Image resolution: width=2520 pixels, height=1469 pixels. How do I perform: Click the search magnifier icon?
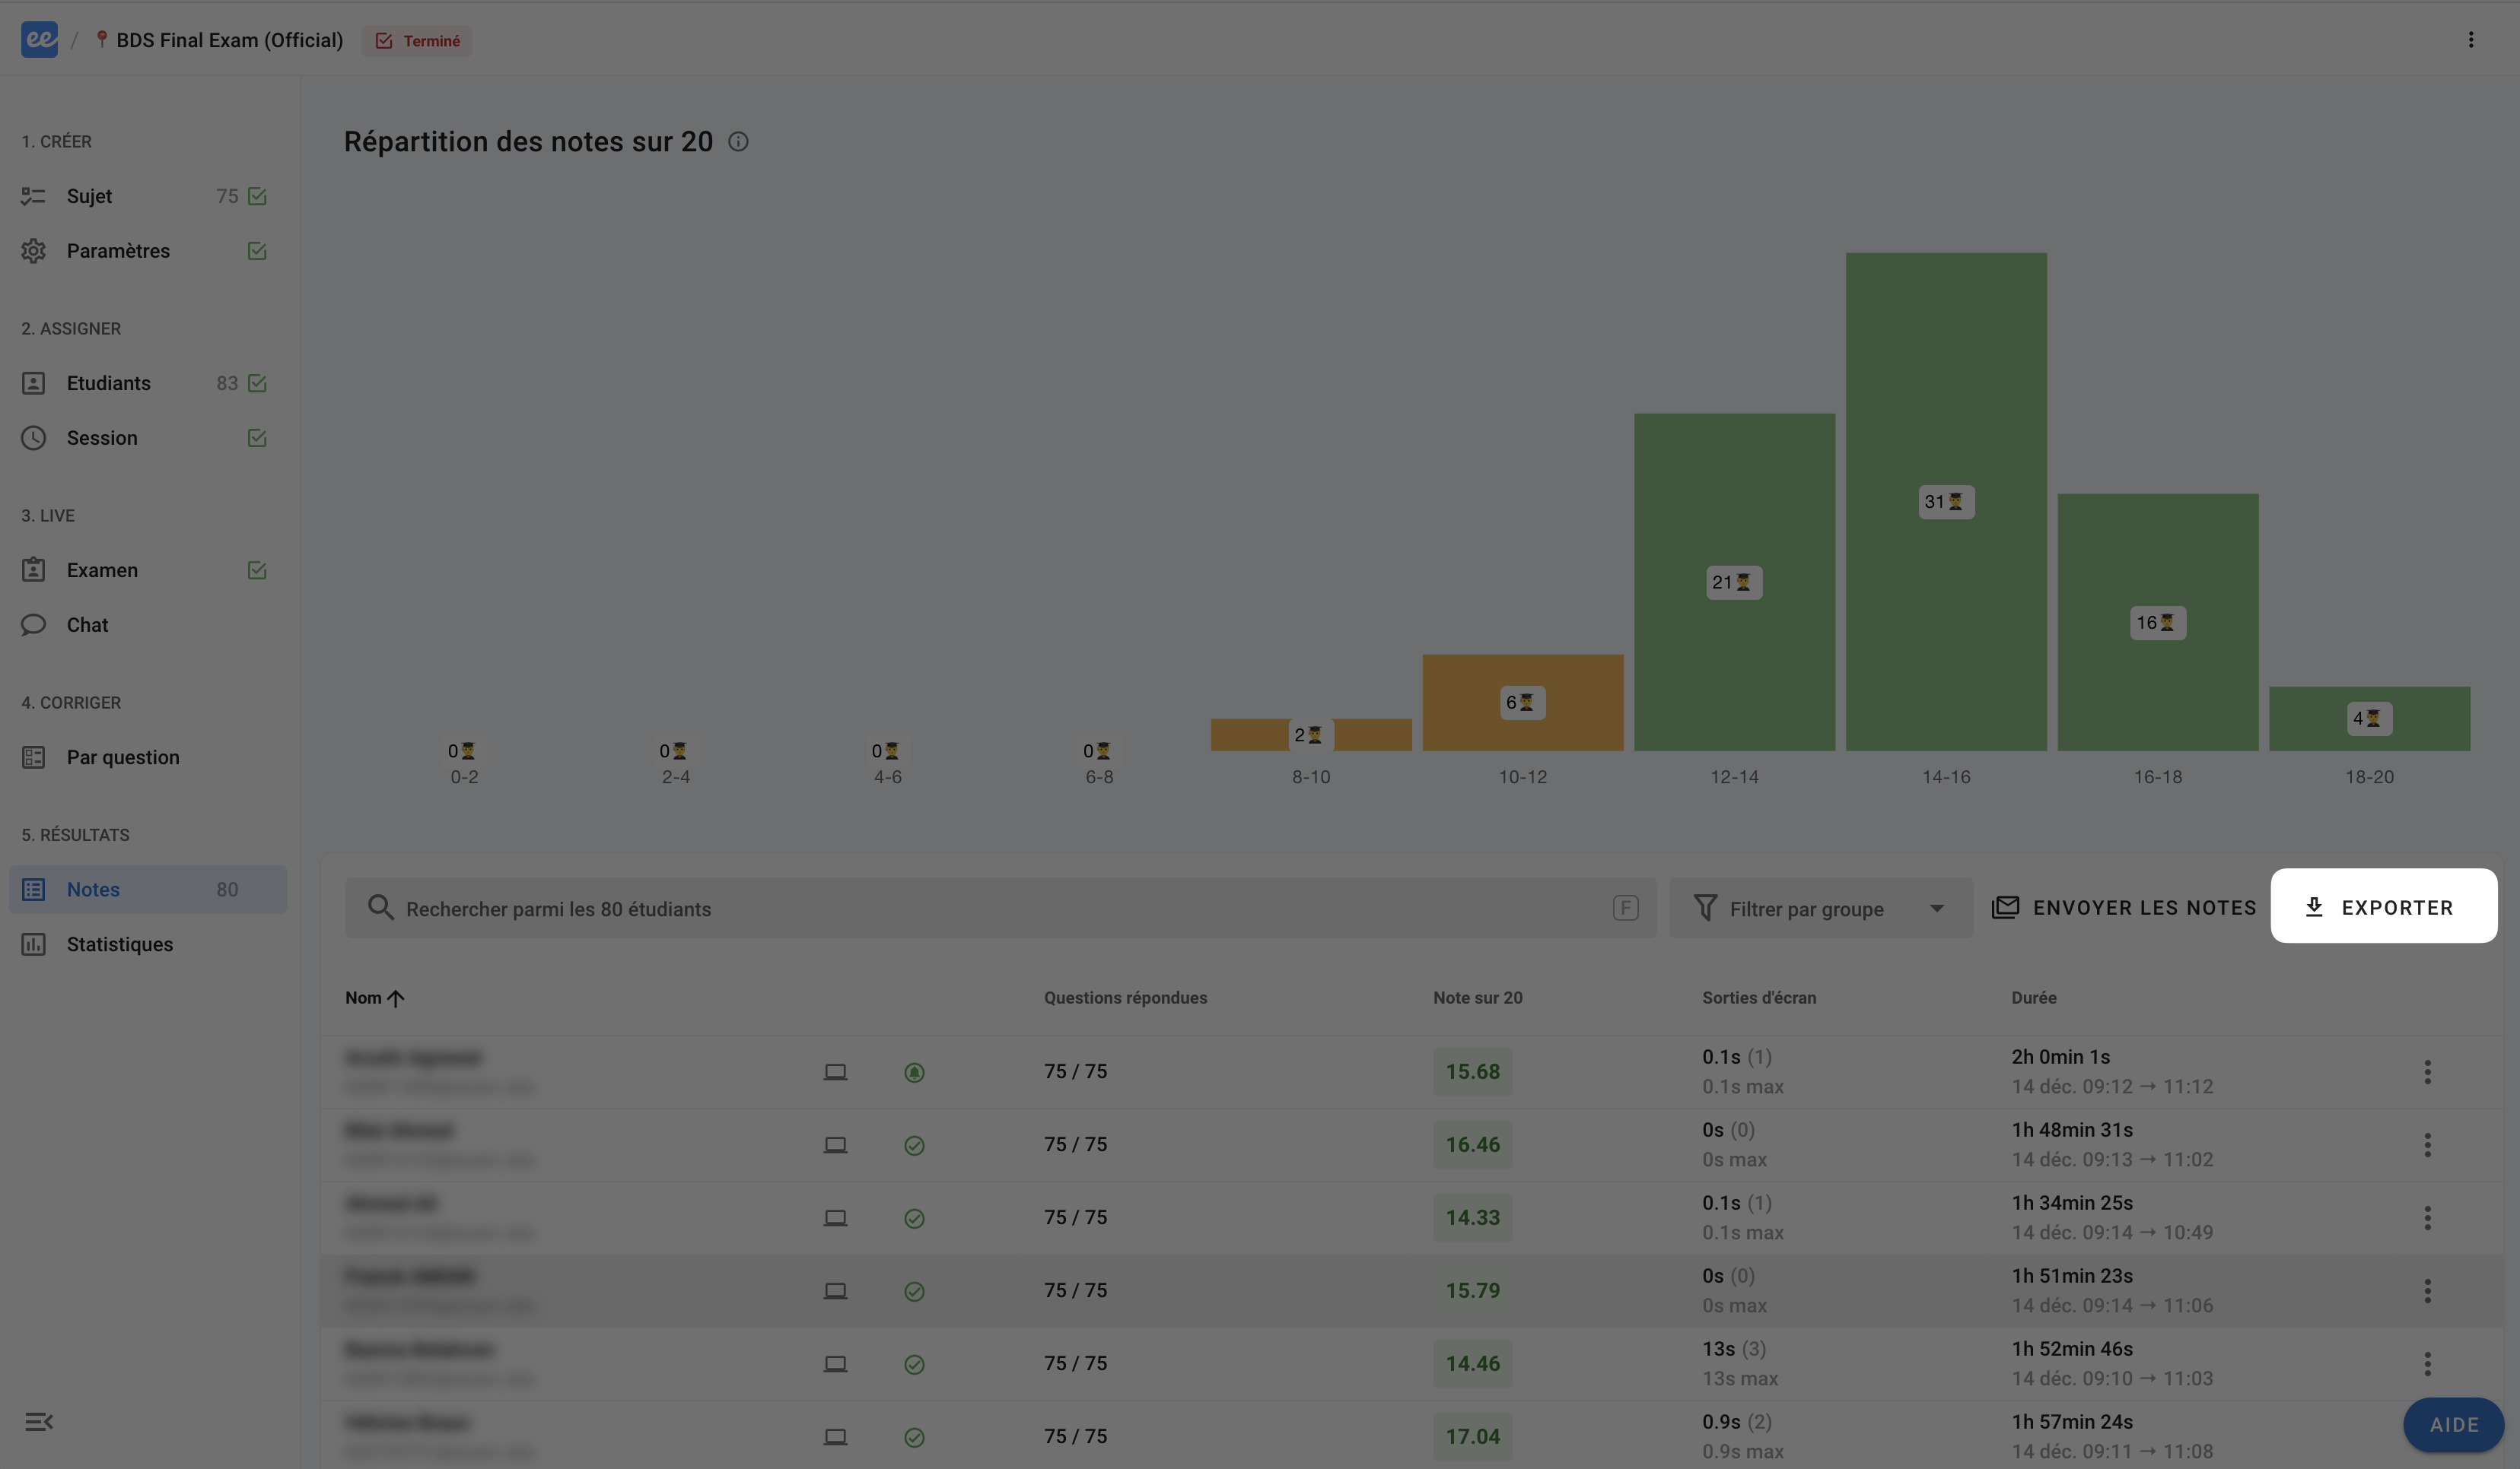click(380, 907)
